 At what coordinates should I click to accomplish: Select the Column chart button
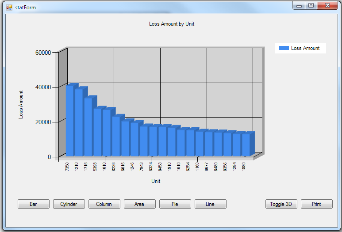[104, 204]
